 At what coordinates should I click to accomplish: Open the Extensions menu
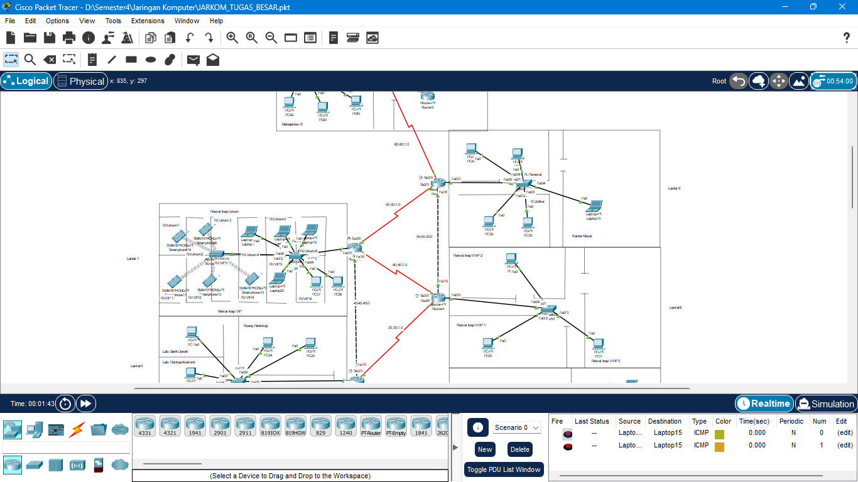[148, 21]
